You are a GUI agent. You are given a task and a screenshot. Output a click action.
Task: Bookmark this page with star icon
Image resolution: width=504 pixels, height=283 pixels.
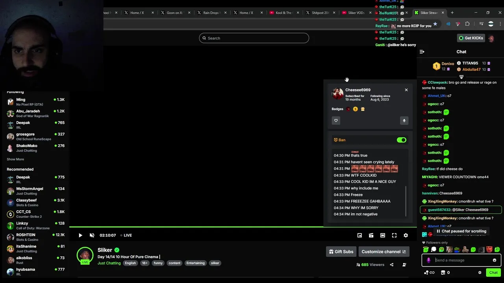coord(435,24)
